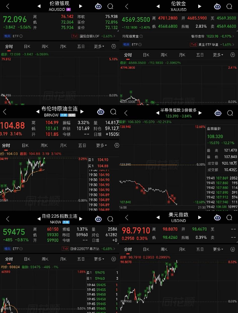The width and height of the screenshot is (238, 313).
Task: Show info icon next to 同花顺黄金
Action: click(141, 36)
